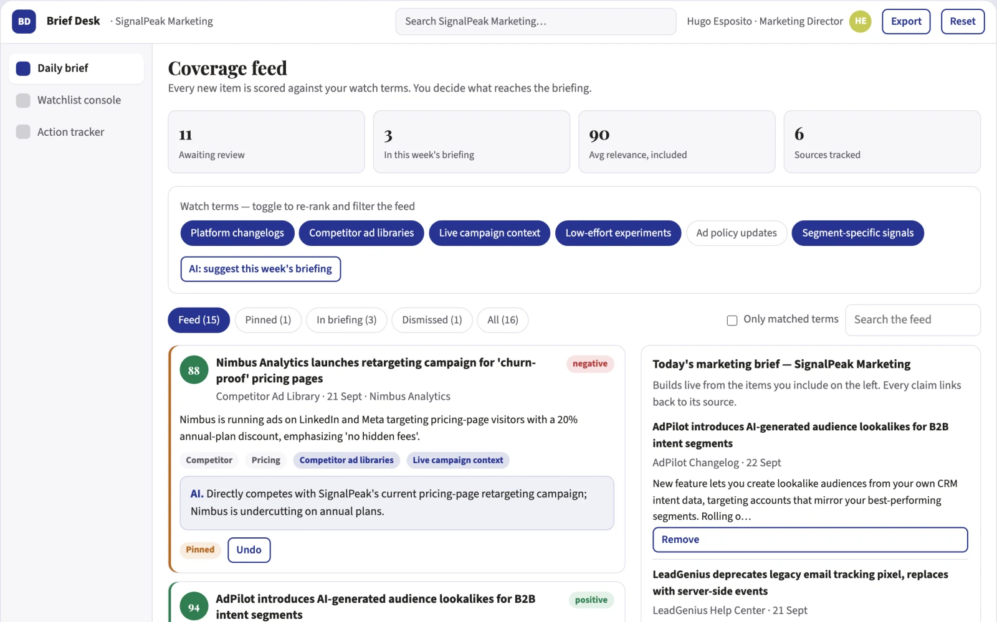Viewport: 997px width, 622px height.
Task: Enable the Ad policy updates watch term
Action: [737, 233]
